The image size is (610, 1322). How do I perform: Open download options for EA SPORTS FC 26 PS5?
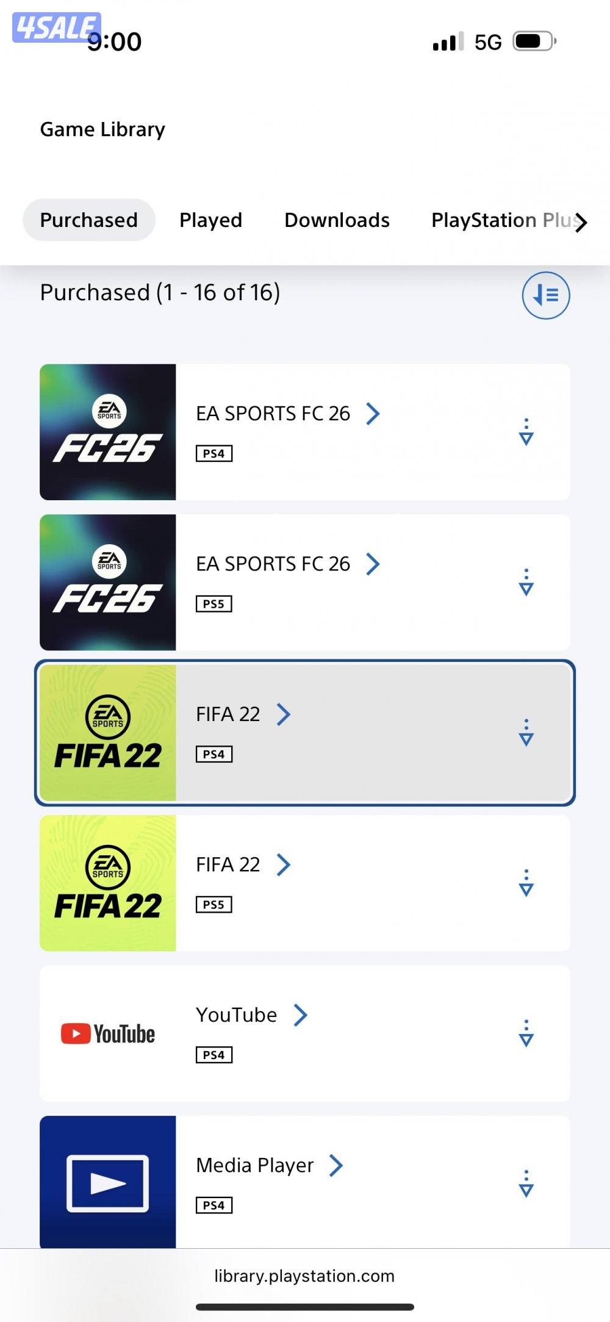pyautogui.click(x=526, y=582)
